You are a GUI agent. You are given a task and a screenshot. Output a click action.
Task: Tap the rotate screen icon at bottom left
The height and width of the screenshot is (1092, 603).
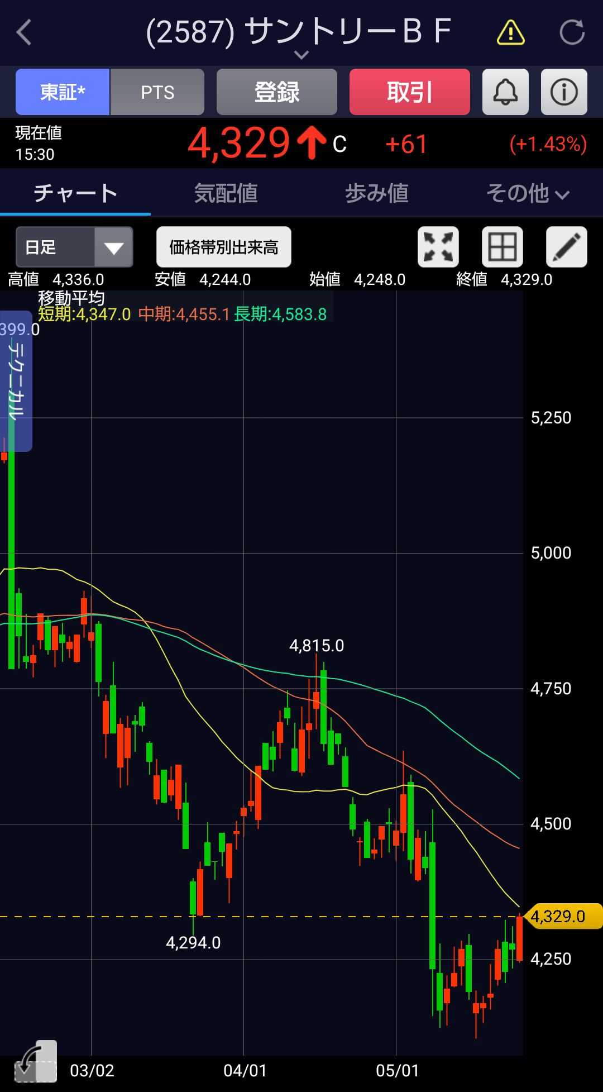pos(36,1061)
